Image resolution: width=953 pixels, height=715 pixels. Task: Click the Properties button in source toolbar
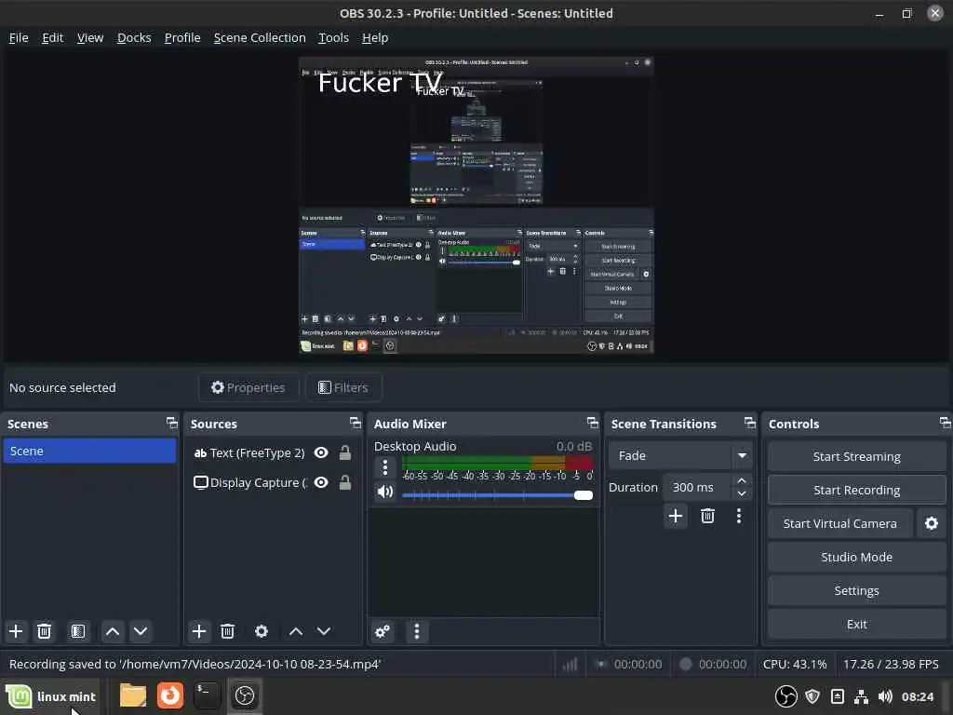(248, 387)
